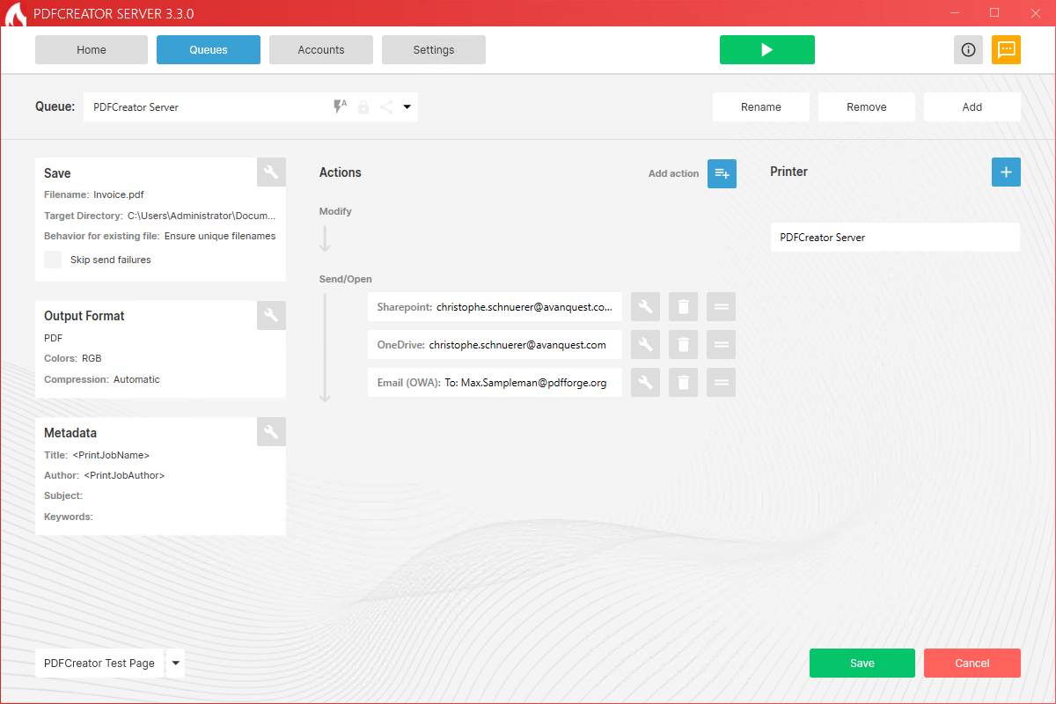Cancel the queue changes
The image size is (1056, 704).
pos(972,664)
